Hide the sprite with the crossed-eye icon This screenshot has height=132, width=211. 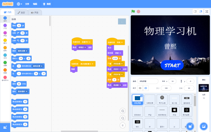[146, 88]
